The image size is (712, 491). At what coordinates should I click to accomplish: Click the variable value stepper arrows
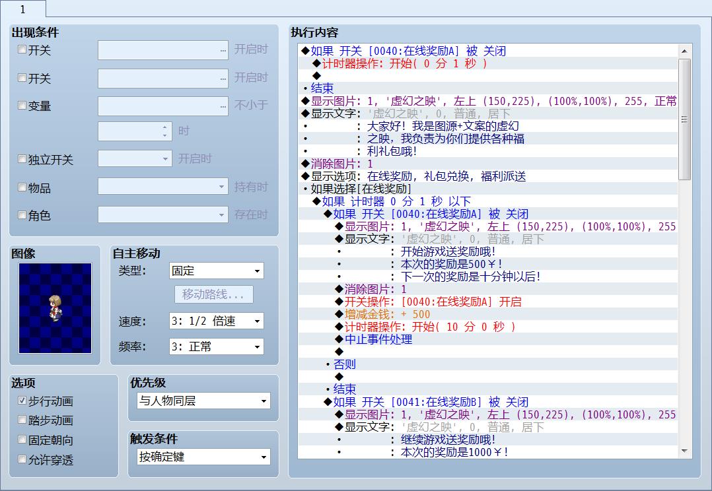pos(165,131)
